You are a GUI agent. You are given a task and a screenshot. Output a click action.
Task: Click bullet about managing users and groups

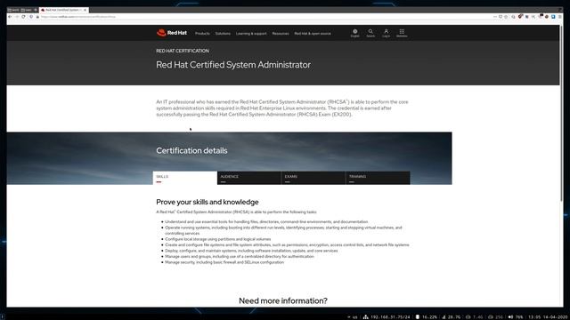240,257
